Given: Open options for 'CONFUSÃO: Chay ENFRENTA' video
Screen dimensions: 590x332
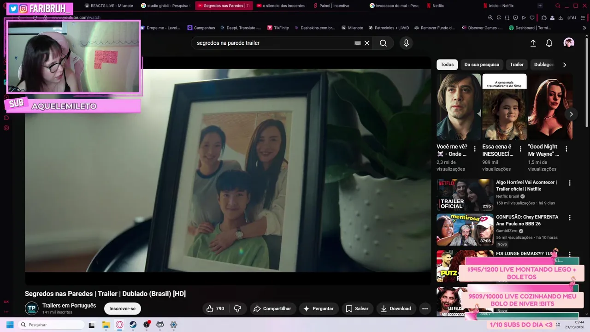Looking at the screenshot, I should click(x=569, y=218).
